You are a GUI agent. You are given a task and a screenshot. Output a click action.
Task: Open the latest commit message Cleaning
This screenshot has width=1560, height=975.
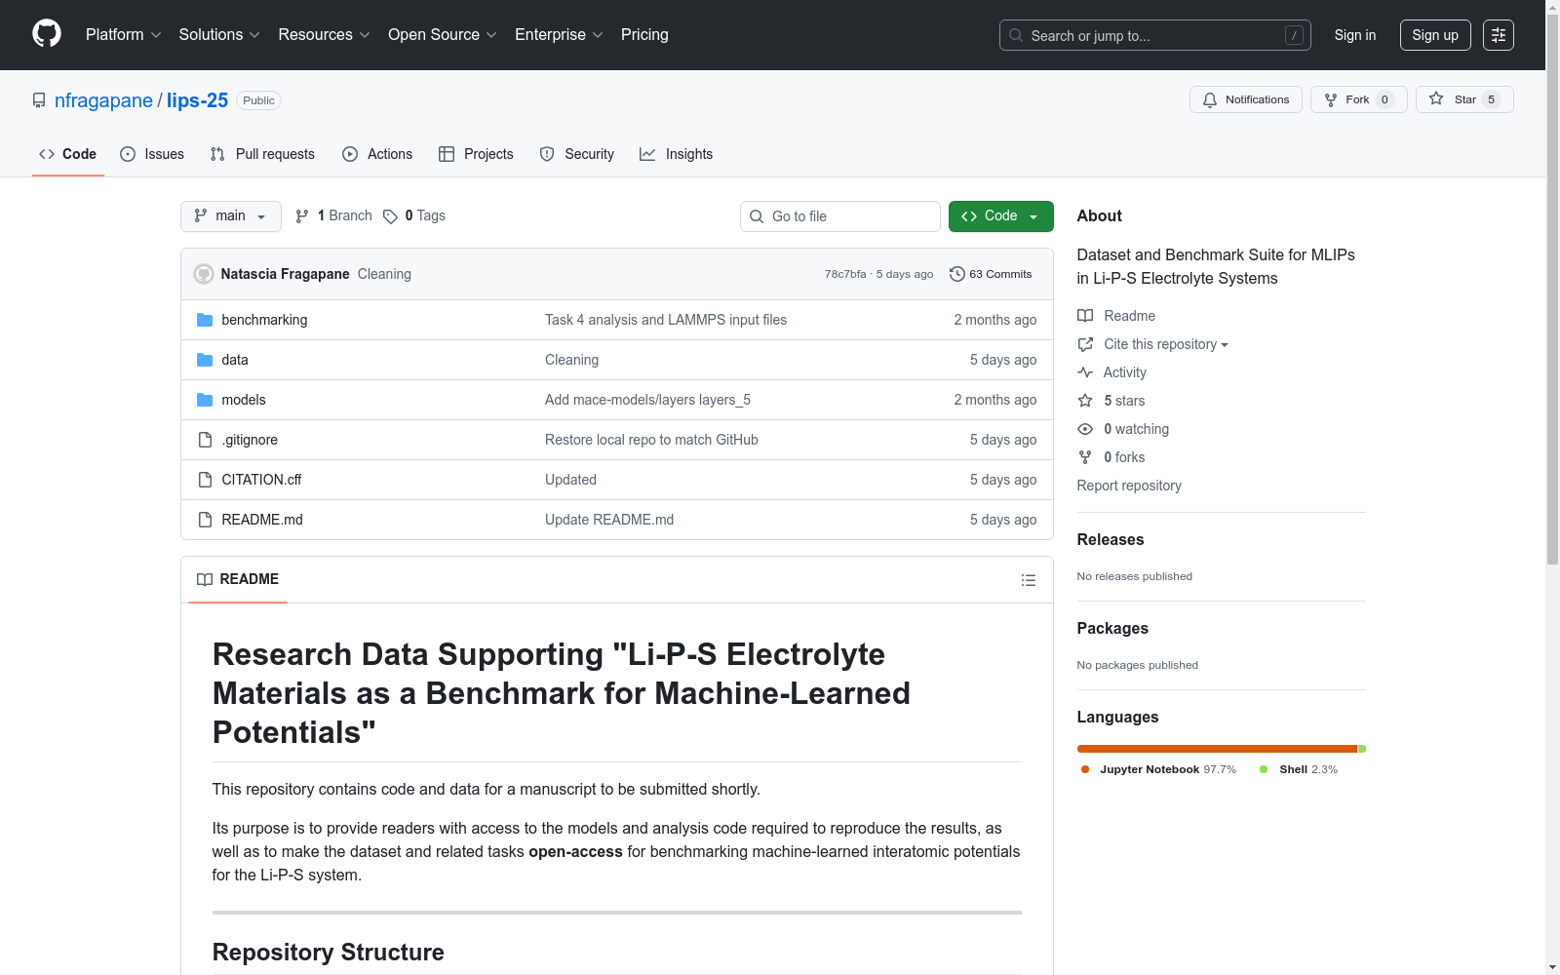tap(384, 274)
